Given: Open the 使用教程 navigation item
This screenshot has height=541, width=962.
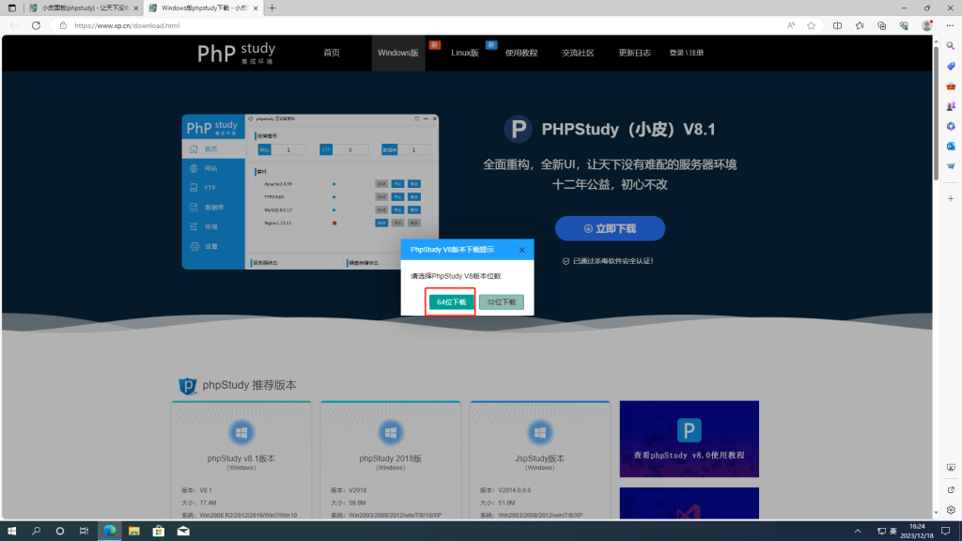Looking at the screenshot, I should pos(521,53).
